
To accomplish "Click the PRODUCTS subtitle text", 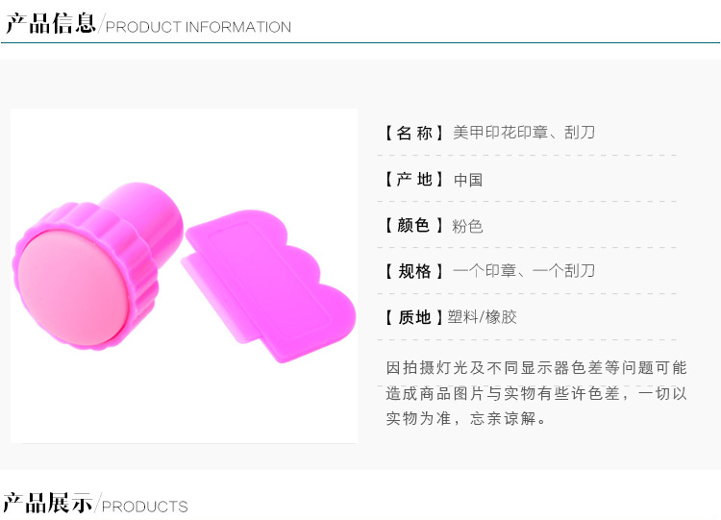I will (x=145, y=507).
